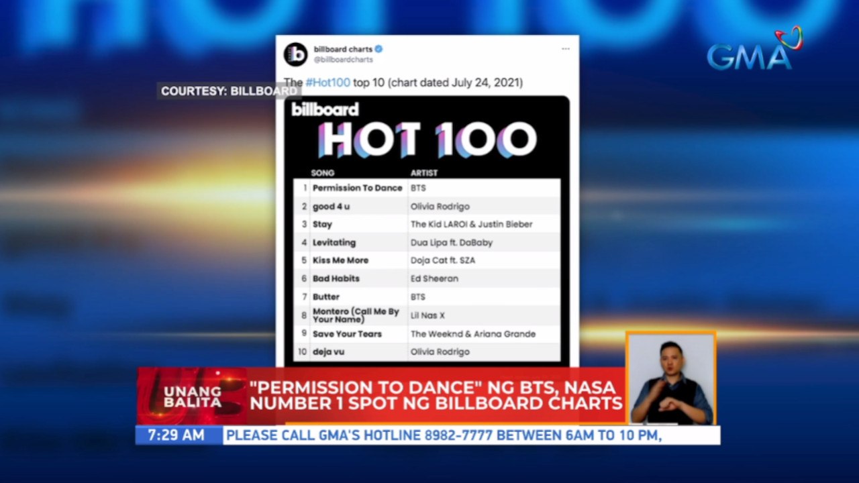Click the sign language interpreter inset

[x=671, y=378]
